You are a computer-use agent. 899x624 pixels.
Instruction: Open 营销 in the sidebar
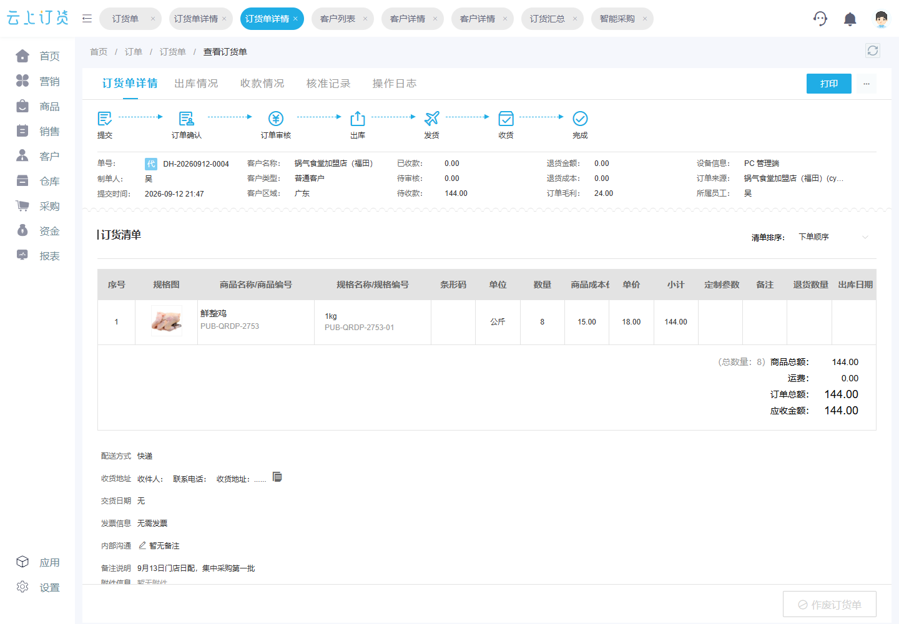pos(37,81)
